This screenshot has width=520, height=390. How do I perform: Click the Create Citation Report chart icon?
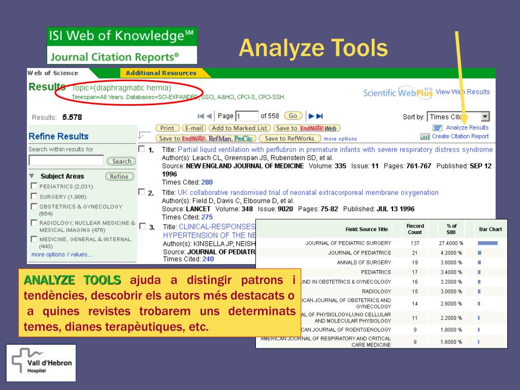point(425,137)
